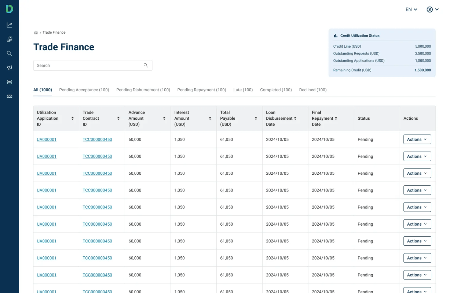This screenshot has height=293, width=450.
Task: Click the home icon in breadcrumb
Action: (x=36, y=33)
